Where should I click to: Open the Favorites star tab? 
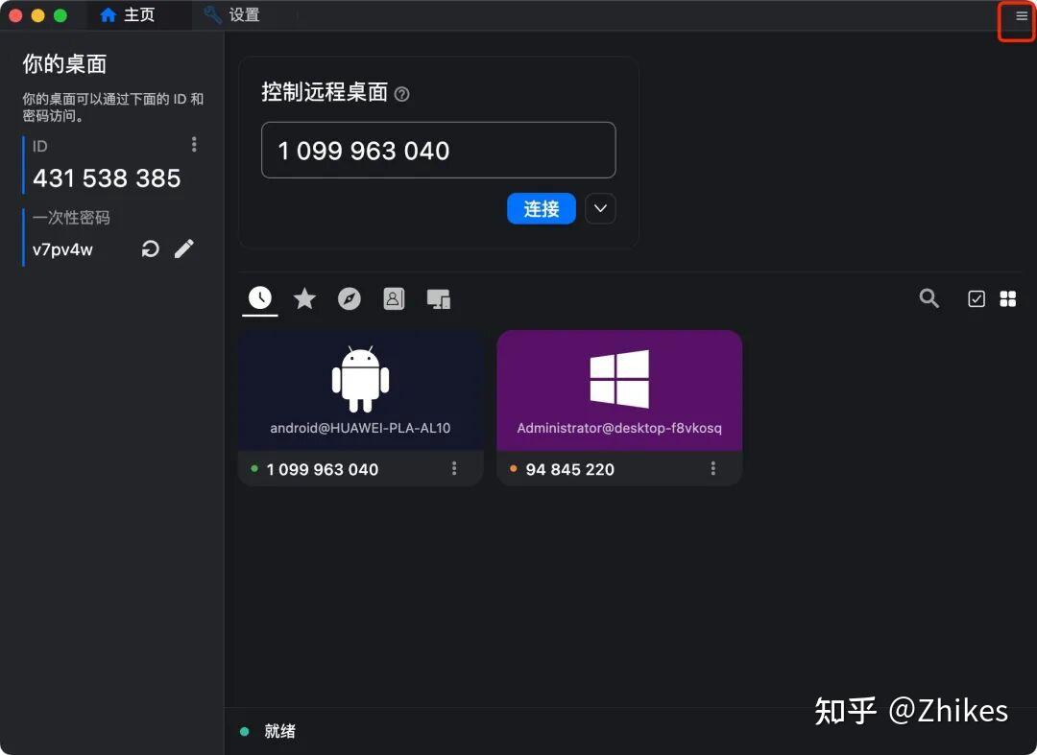pyautogui.click(x=304, y=299)
